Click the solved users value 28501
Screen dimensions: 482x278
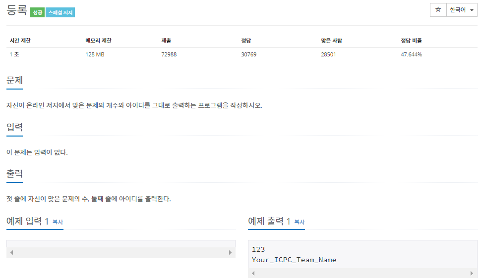pos(328,54)
